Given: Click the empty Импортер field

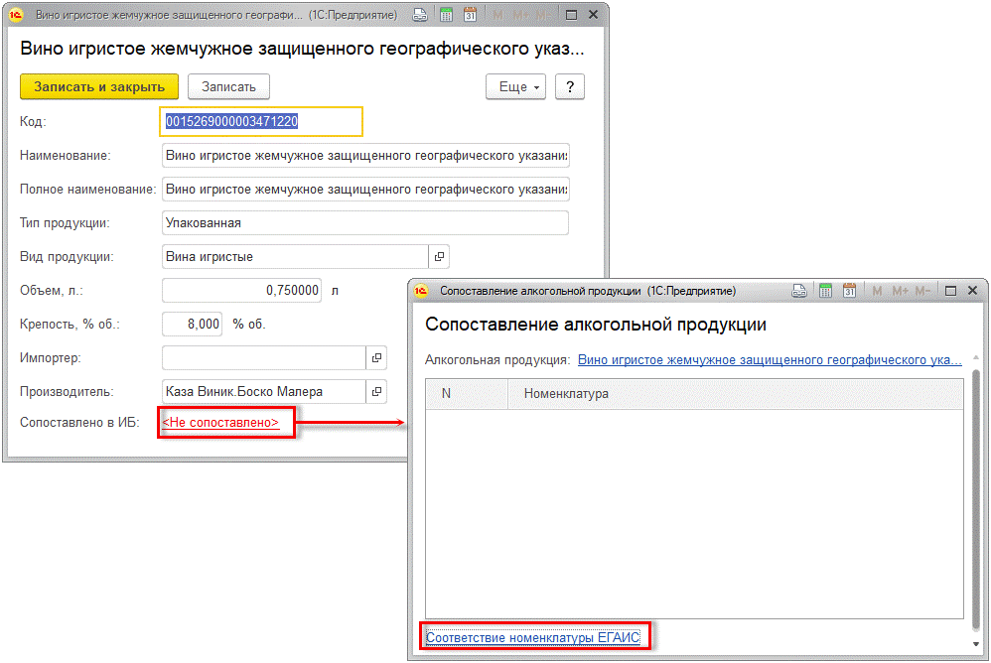Looking at the screenshot, I should [264, 357].
